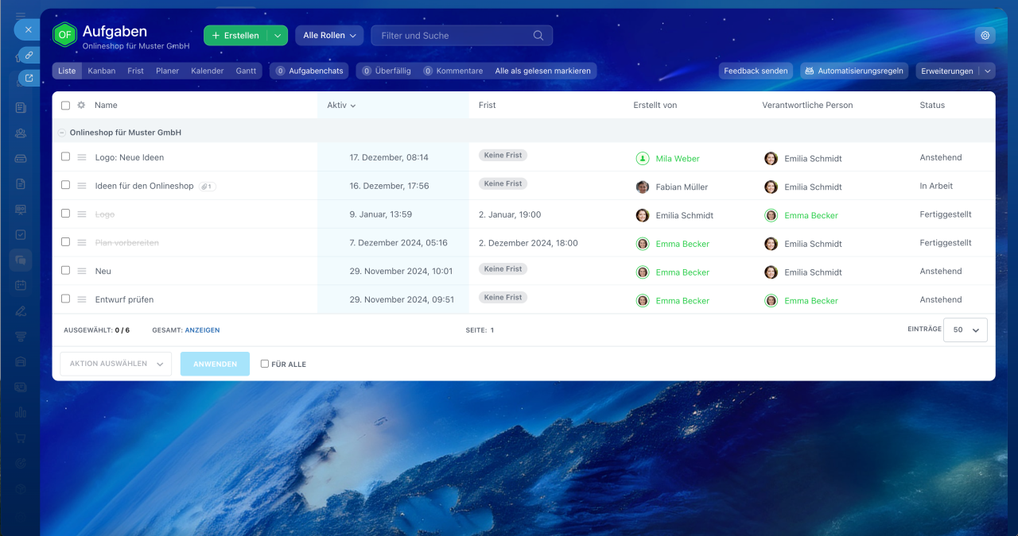Copy the page link via link icon

click(x=29, y=55)
